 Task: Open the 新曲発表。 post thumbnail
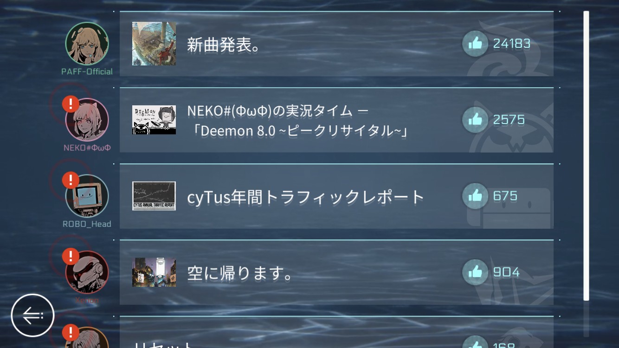[x=154, y=44]
